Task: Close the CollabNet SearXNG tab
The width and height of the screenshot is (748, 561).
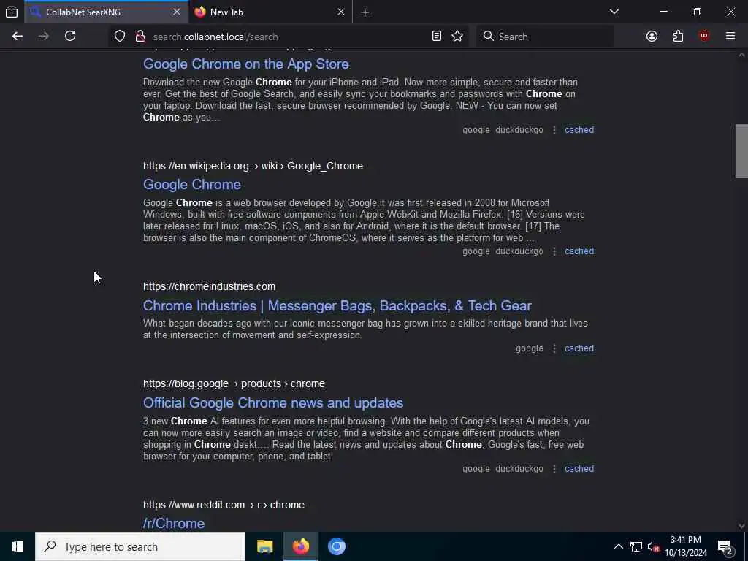Action: 177,12
